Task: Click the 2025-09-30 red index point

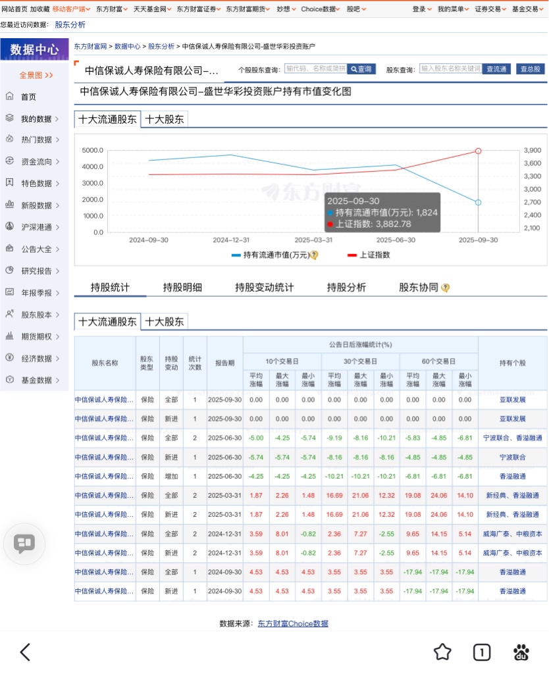Action: tap(478, 151)
